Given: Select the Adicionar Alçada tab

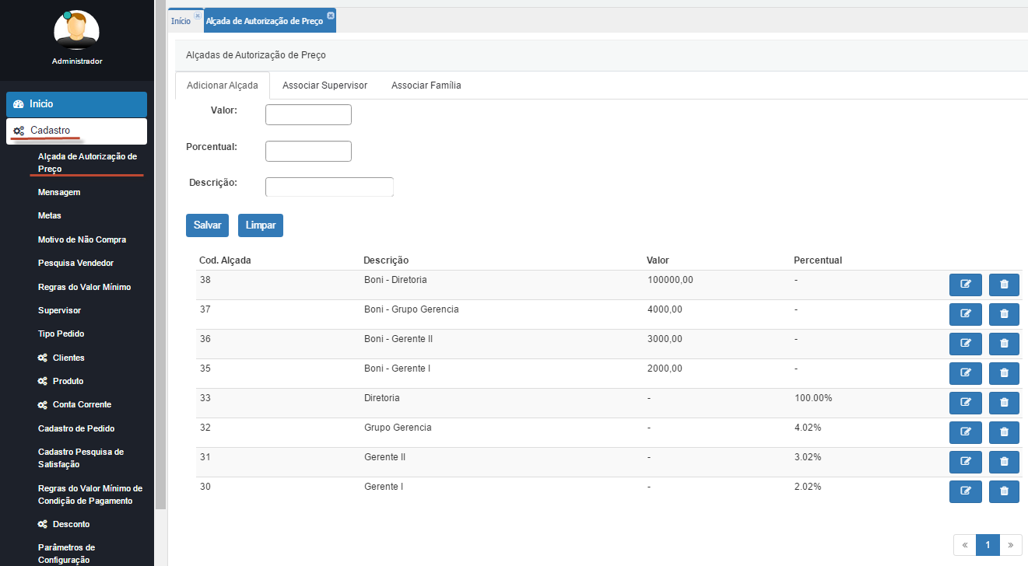Looking at the screenshot, I should click(223, 86).
